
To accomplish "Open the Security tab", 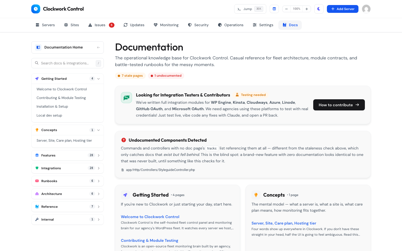I will coord(198,25).
